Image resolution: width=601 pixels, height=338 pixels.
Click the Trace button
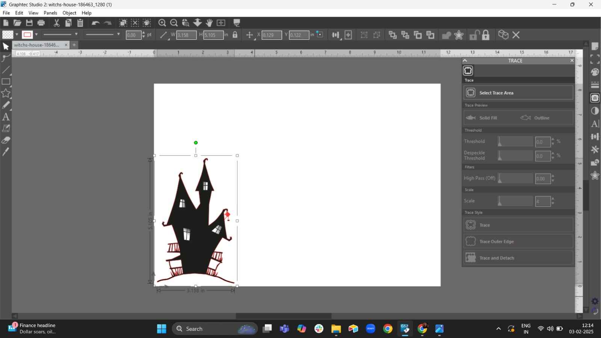(518, 225)
